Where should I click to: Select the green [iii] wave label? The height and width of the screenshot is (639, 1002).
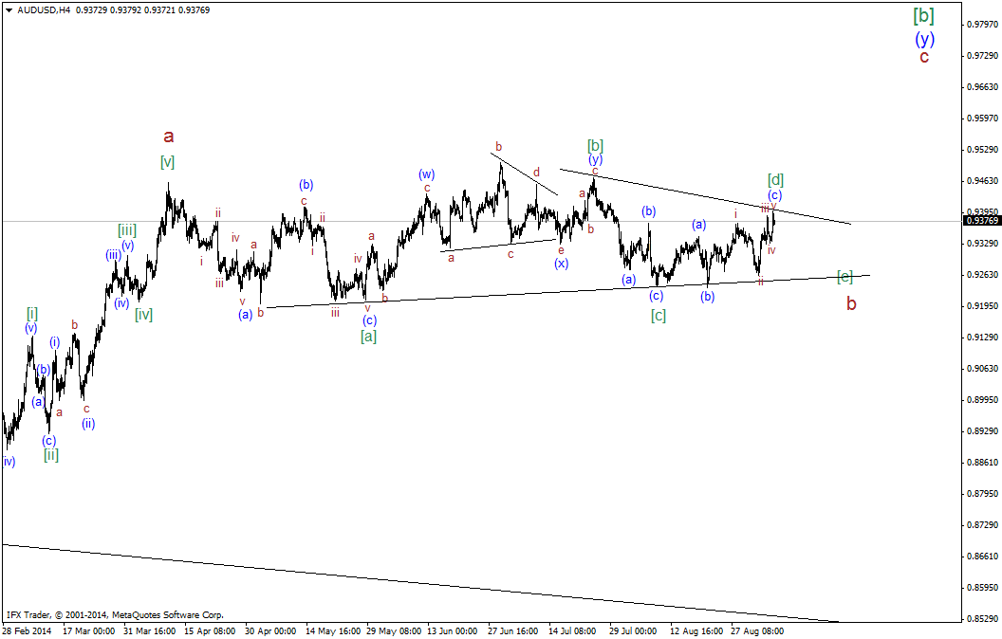[x=126, y=229]
